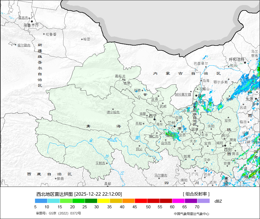Click the 昌吉市 city label
The height and width of the screenshot is (219, 260).
click(23, 18)
